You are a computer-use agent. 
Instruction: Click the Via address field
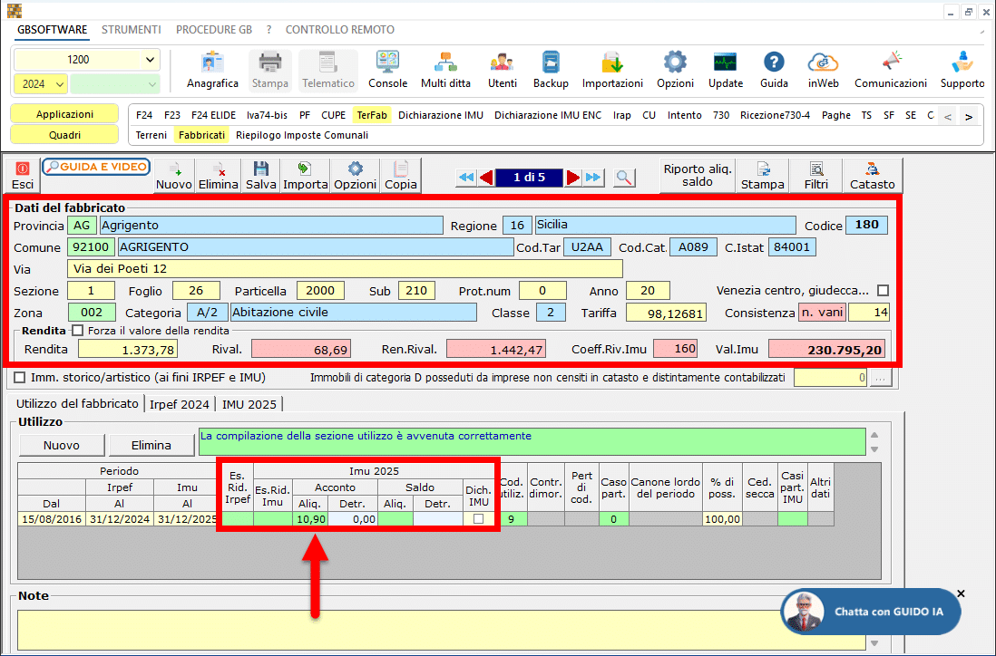tap(345, 269)
